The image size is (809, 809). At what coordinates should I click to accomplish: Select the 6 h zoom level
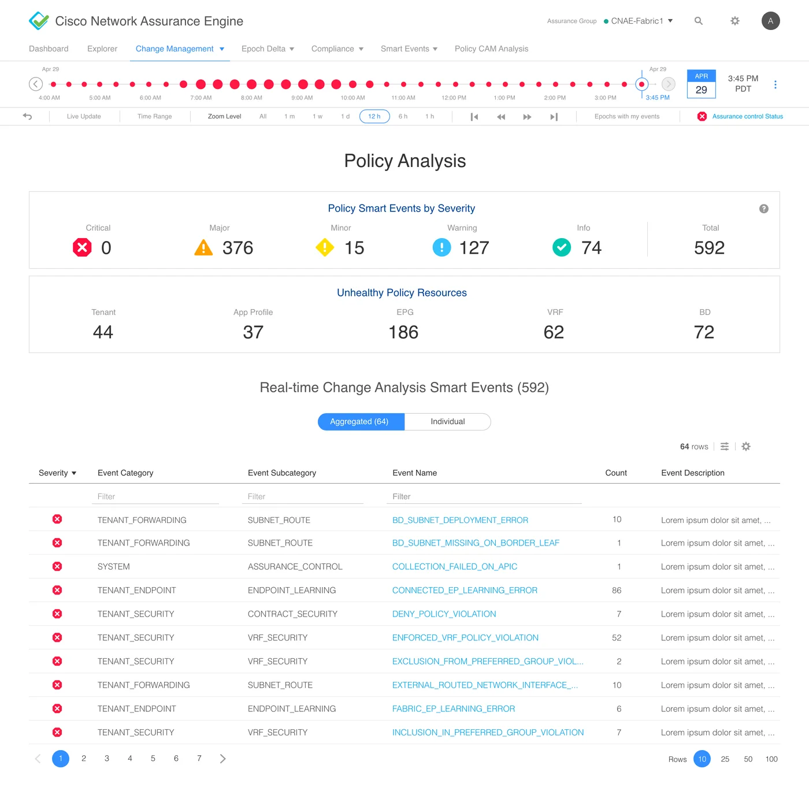(x=403, y=116)
